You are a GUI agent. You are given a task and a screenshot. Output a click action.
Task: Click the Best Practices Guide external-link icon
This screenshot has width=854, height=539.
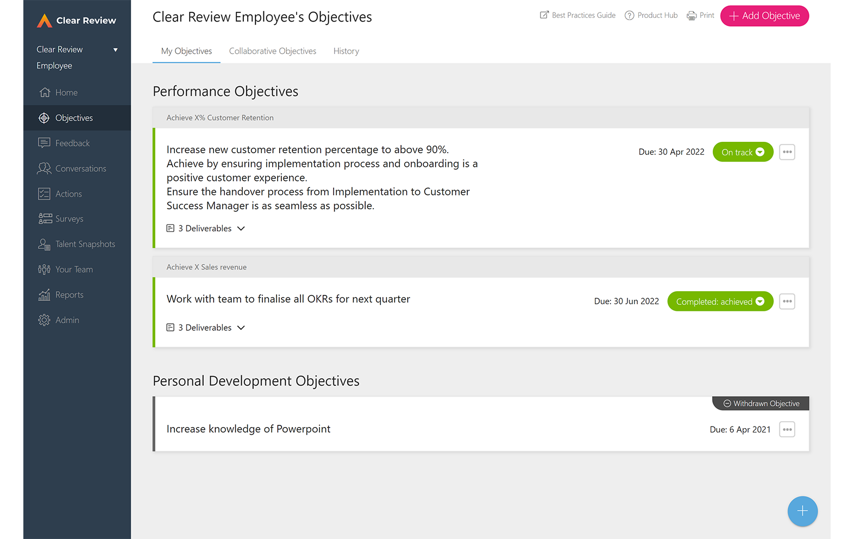coord(544,15)
